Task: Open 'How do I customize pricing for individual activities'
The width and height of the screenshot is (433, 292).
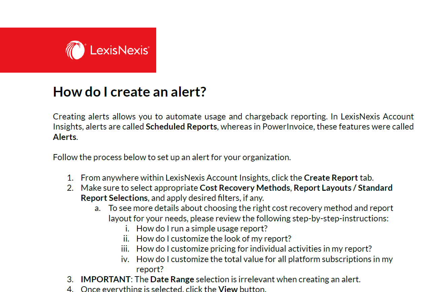Action: pyautogui.click(x=254, y=249)
